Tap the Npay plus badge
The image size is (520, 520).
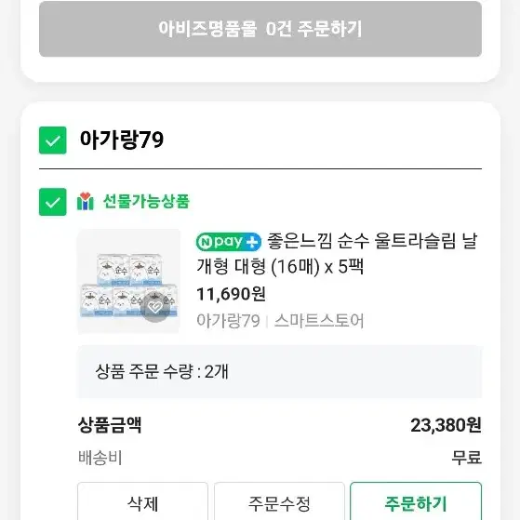[x=229, y=242]
